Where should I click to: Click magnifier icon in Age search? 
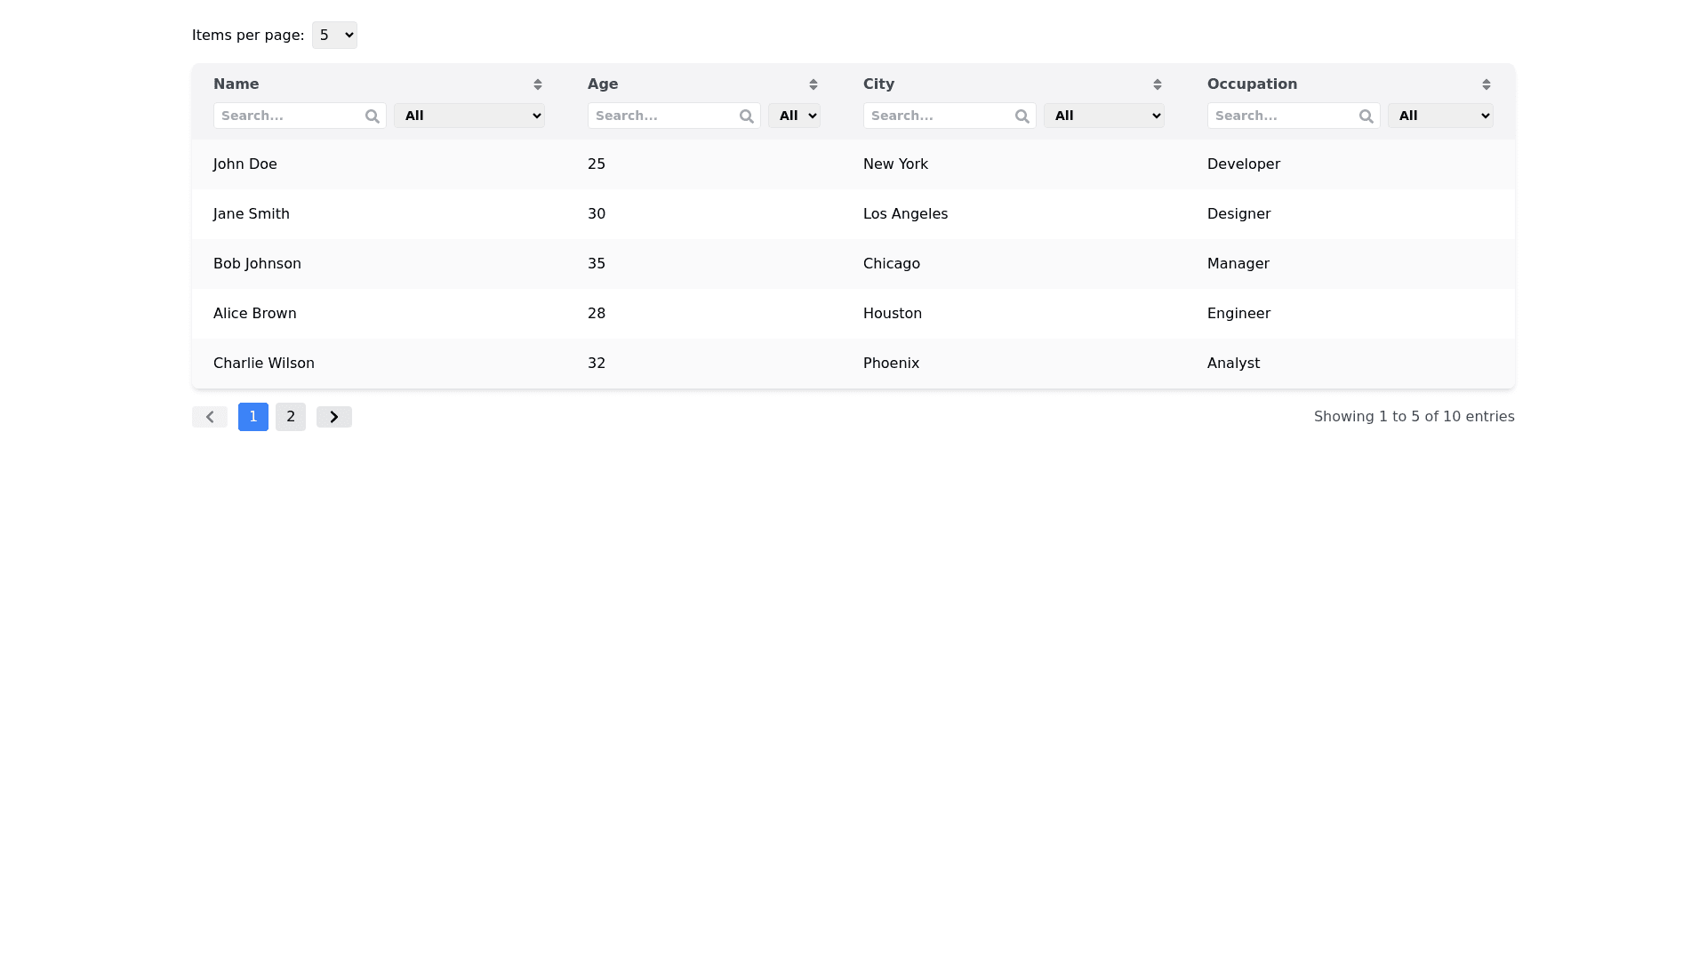746,116
